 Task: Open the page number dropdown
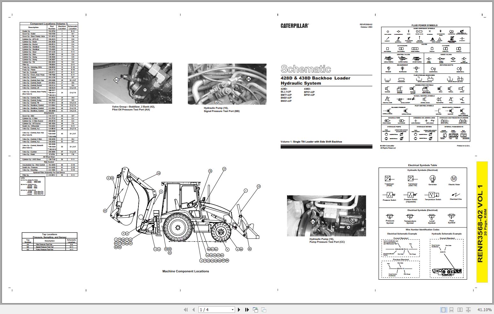(x=232, y=309)
